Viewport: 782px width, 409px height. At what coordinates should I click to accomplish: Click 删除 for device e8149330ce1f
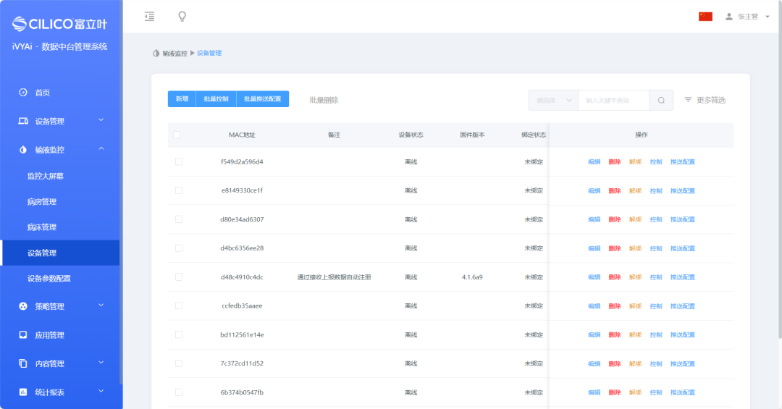pos(615,190)
